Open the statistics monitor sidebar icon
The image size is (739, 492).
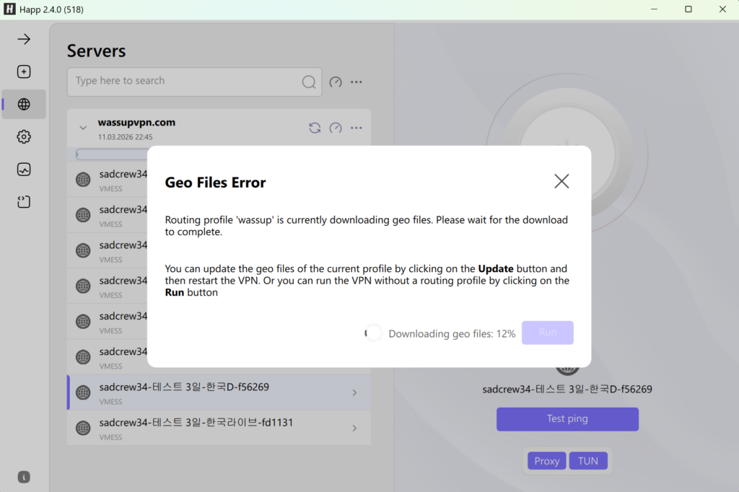coord(24,170)
